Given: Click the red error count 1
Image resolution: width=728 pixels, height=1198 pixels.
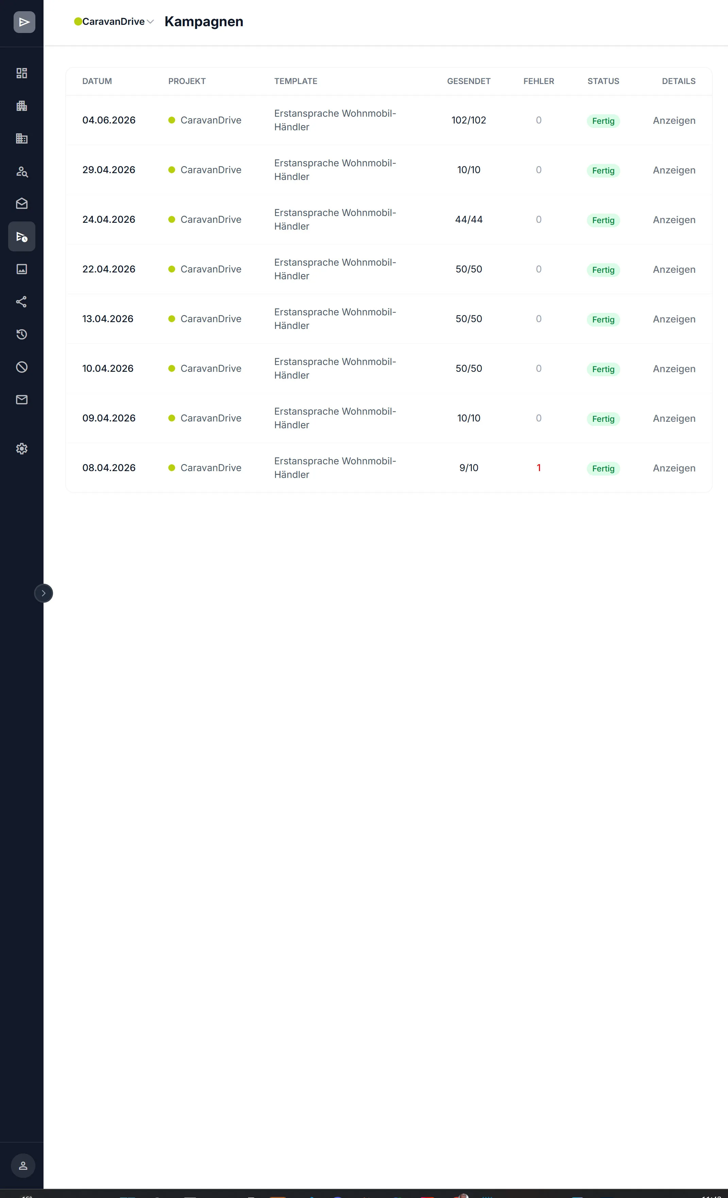Looking at the screenshot, I should tap(539, 468).
